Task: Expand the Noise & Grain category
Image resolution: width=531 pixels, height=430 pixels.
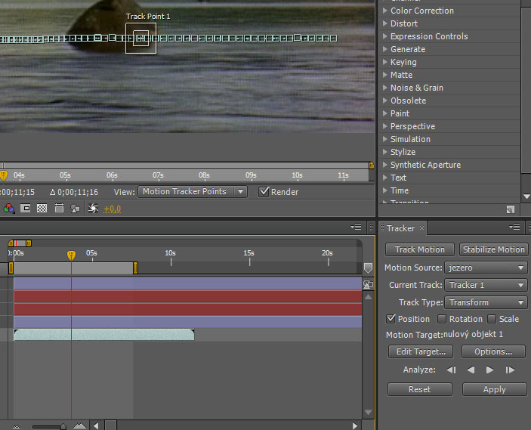Action: coord(384,88)
